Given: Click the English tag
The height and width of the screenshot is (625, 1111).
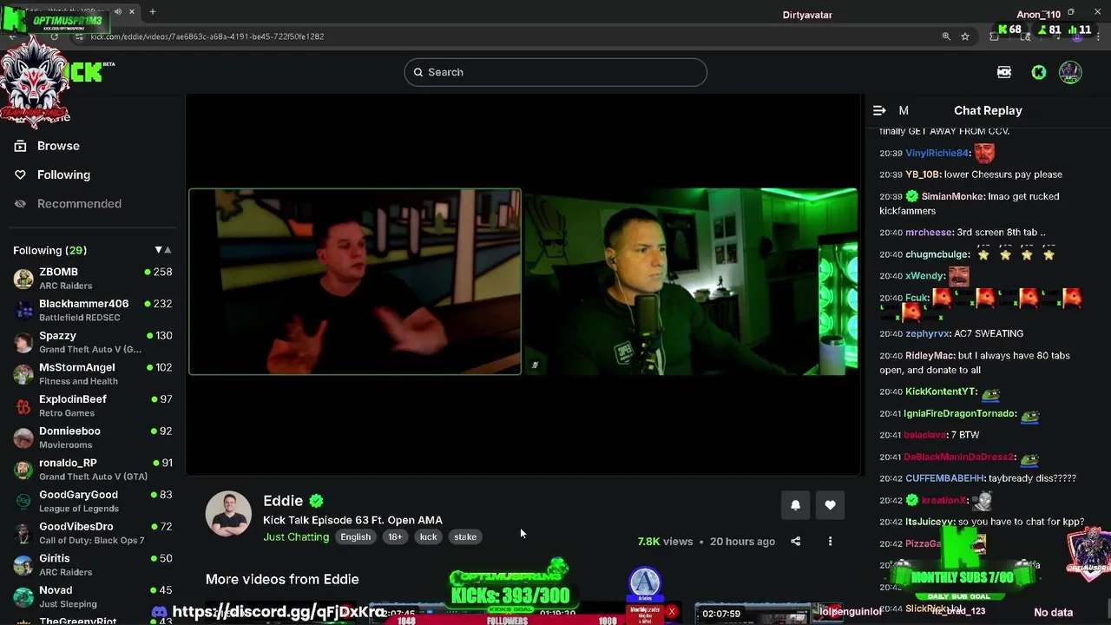Looking at the screenshot, I should click(x=355, y=536).
